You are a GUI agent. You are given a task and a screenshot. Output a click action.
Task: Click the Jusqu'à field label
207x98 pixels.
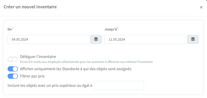pyautogui.click(x=111, y=29)
